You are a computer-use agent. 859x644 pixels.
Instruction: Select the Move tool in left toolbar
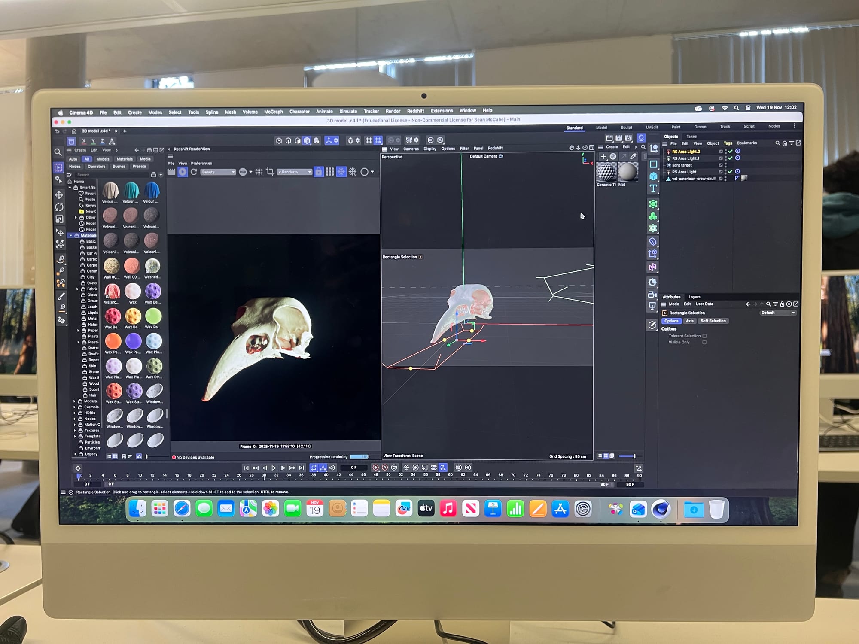(59, 195)
